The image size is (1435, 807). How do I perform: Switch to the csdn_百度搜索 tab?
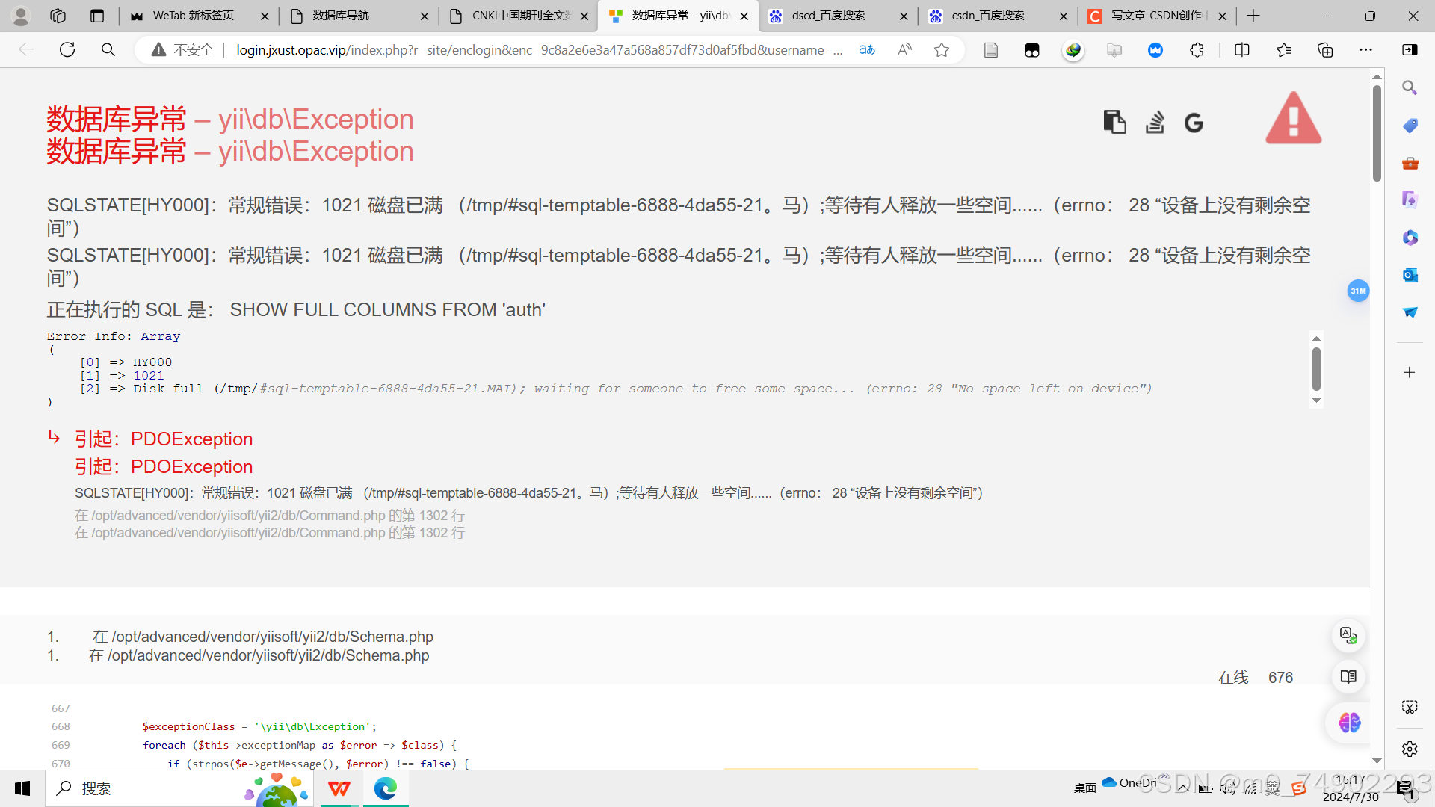pyautogui.click(x=987, y=16)
